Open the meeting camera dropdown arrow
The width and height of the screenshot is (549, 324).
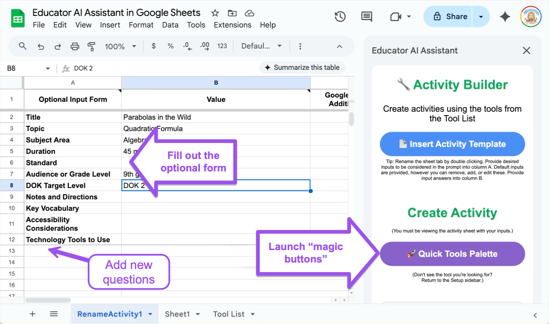[409, 17]
